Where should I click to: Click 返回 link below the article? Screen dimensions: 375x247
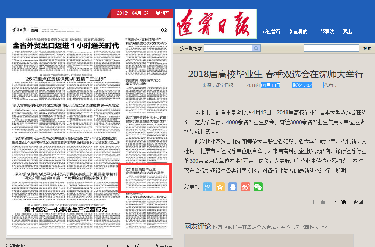(x=358, y=202)
